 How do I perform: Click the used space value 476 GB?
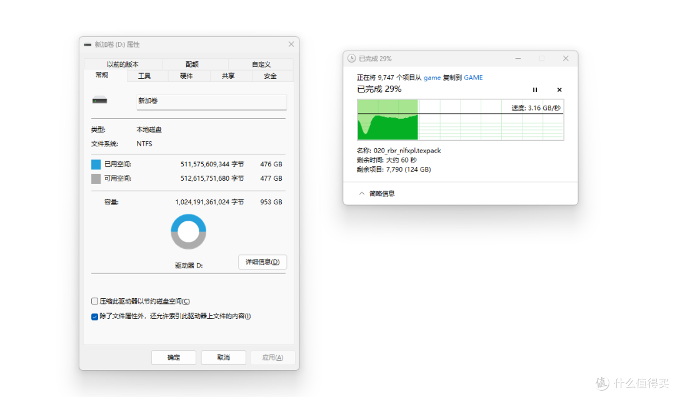[271, 164]
